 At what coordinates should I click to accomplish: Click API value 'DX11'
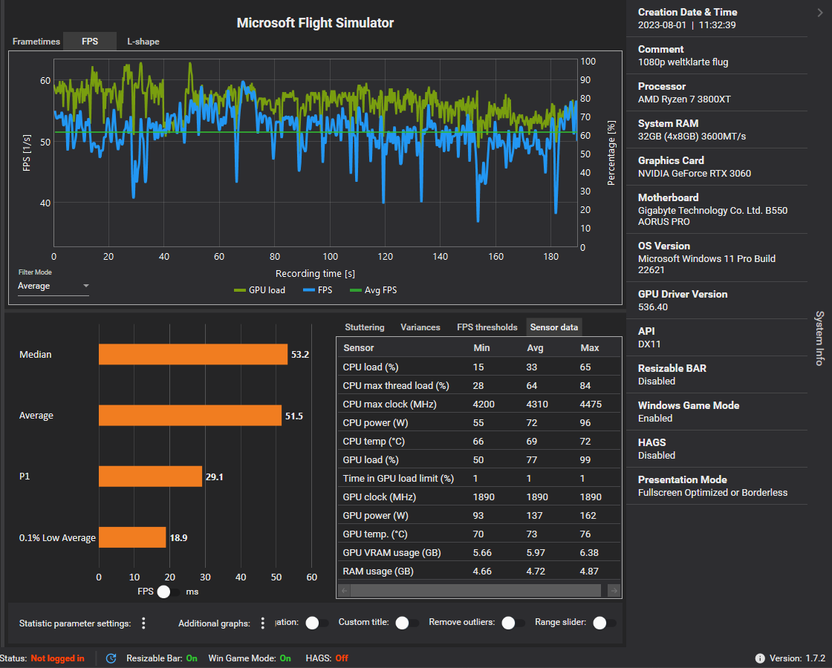(649, 344)
